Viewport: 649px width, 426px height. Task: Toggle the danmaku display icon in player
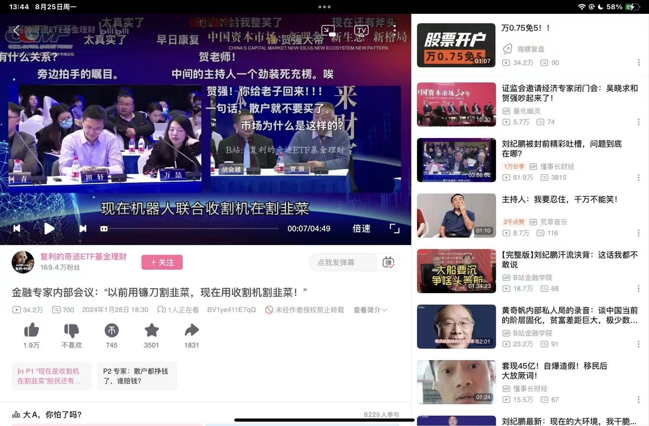point(104,228)
